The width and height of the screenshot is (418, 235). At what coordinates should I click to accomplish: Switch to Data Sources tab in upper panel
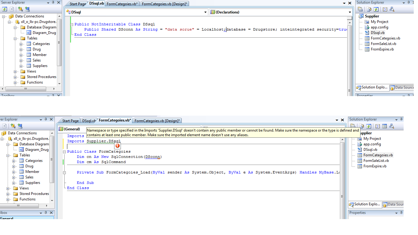point(402,88)
